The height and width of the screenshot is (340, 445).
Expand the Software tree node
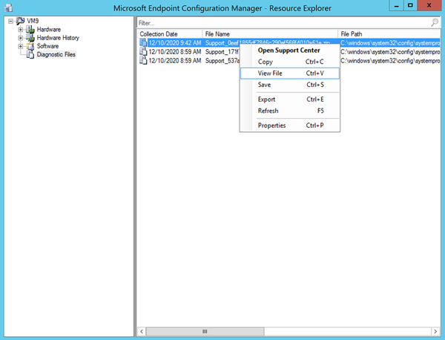click(x=21, y=46)
